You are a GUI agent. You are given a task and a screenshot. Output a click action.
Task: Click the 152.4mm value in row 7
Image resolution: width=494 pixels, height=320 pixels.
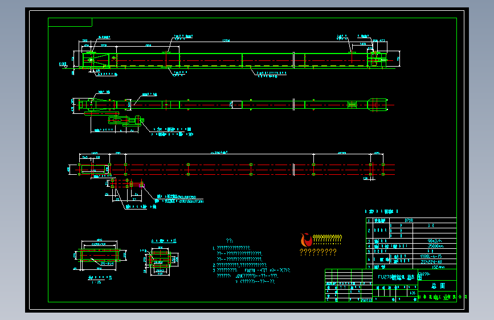coord(438,267)
